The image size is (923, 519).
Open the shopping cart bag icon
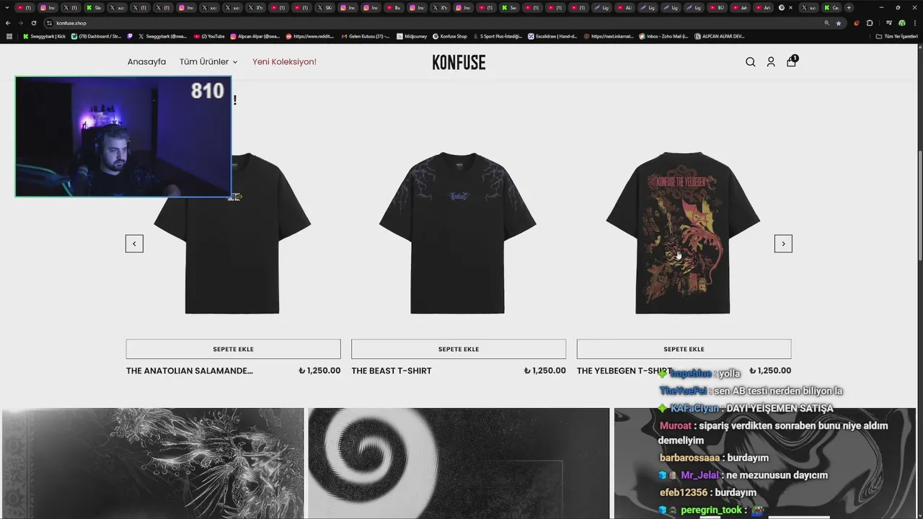792,61
